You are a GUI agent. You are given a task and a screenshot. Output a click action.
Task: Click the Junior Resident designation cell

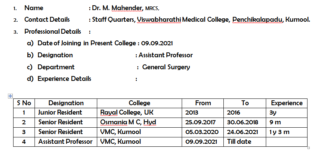pyautogui.click(x=66, y=113)
